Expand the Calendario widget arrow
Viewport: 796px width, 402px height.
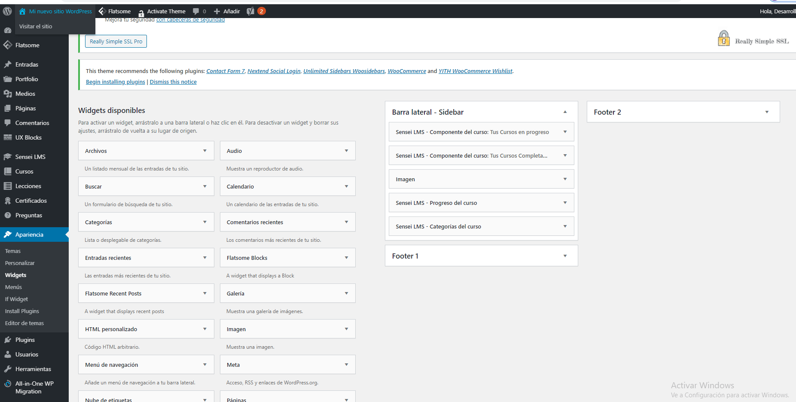[346, 186]
